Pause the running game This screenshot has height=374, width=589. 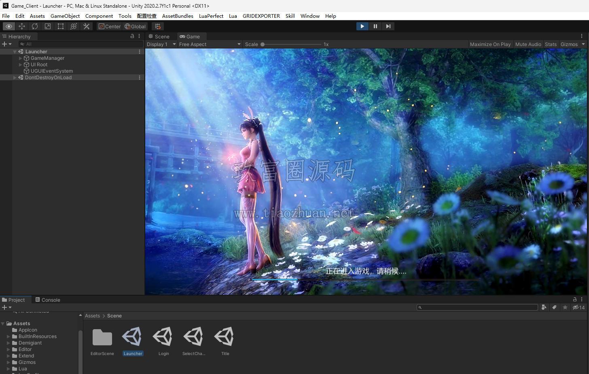point(375,26)
